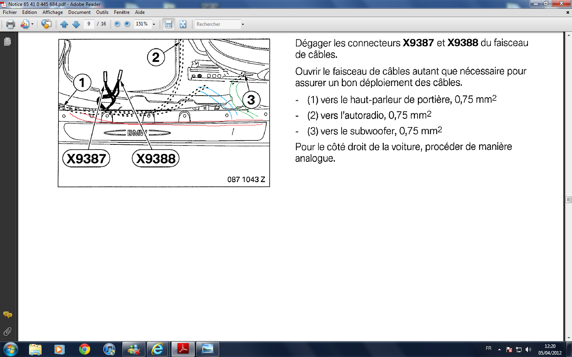This screenshot has width=572, height=357.
Task: Click the Windows Start button
Action: 10,349
